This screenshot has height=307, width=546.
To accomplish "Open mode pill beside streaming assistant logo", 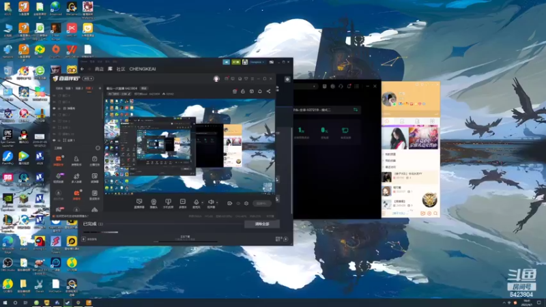I will [88, 78].
